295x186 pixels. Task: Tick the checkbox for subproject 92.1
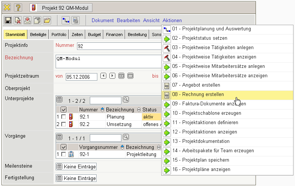click(64, 117)
